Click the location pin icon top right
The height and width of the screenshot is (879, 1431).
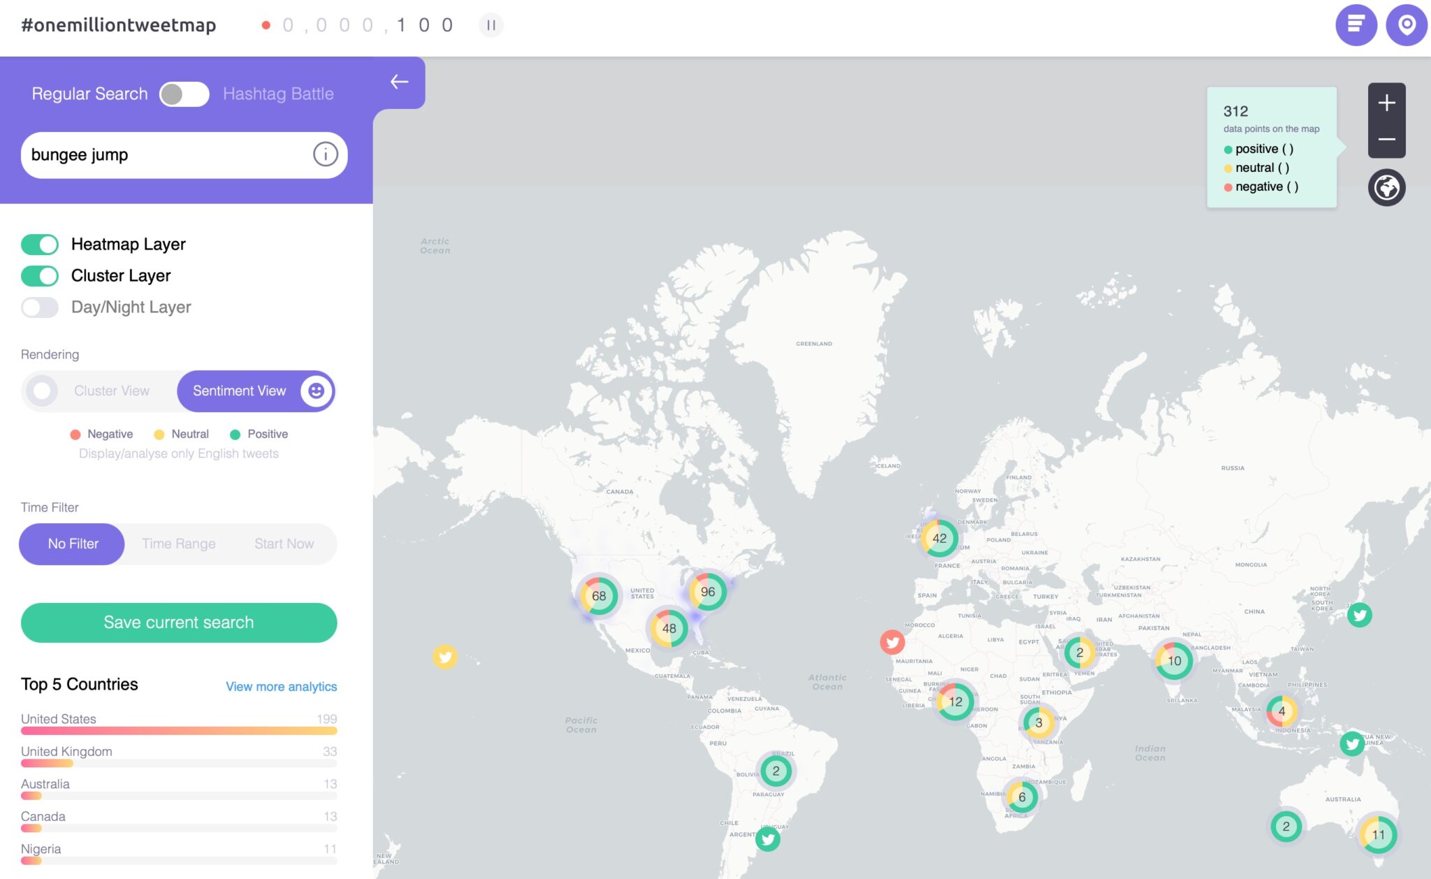[x=1407, y=24]
